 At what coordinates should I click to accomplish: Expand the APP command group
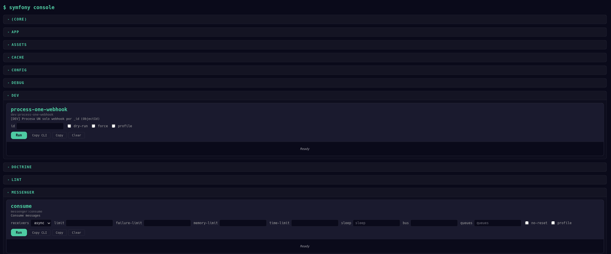(305, 32)
